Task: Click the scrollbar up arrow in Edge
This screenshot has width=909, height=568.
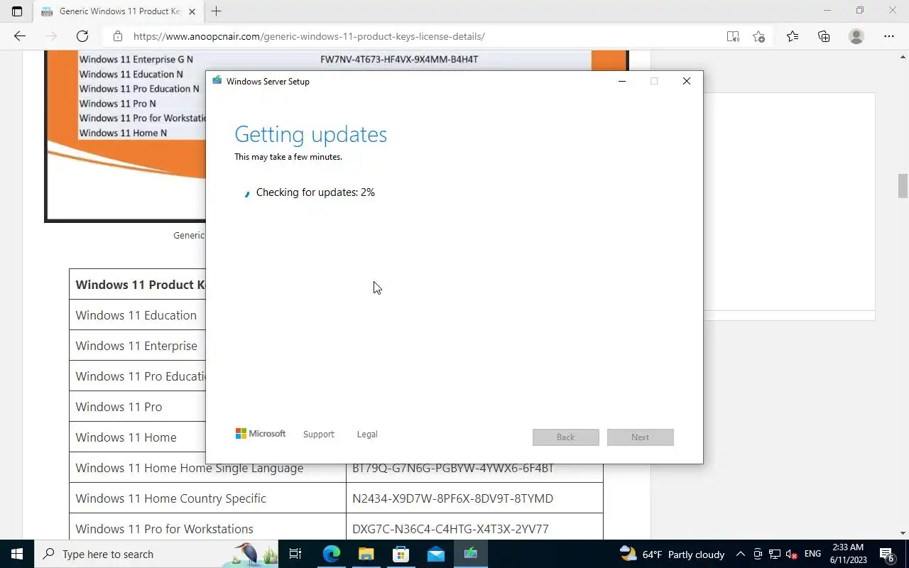Action: pyautogui.click(x=903, y=56)
